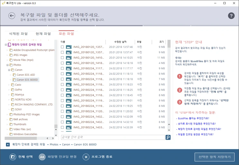
Task: Click the file list vertical scrollbar thumb
Action: pyautogui.click(x=169, y=44)
